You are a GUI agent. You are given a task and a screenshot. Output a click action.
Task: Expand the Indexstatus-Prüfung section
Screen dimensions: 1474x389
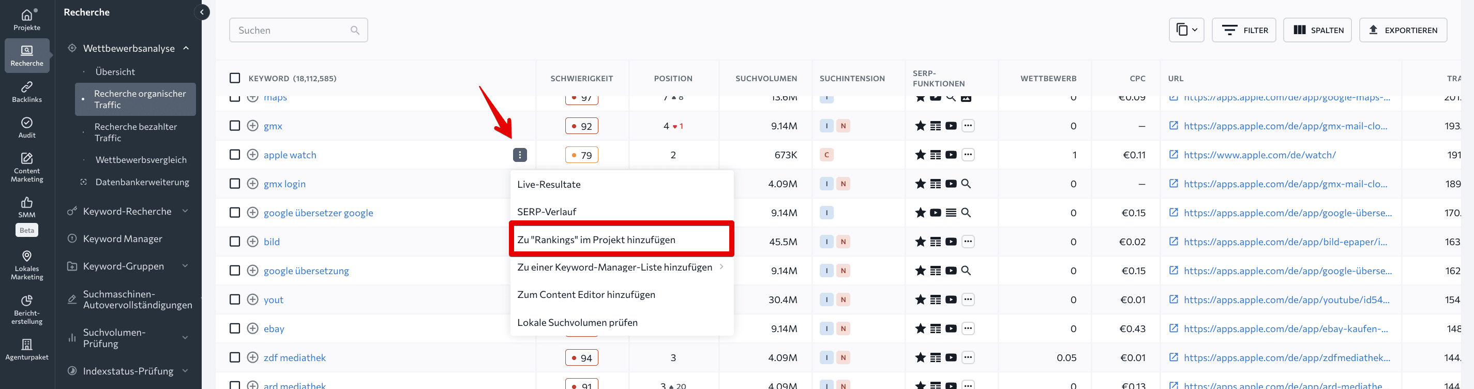click(185, 371)
